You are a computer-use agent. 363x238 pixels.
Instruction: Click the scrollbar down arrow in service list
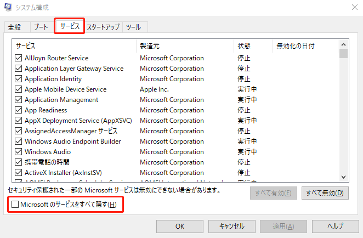(x=344, y=177)
